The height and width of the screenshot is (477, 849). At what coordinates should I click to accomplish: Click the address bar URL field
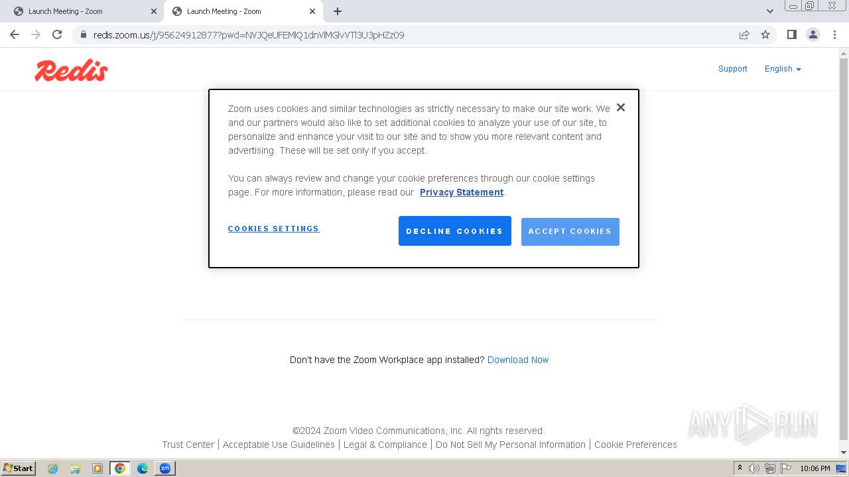411,34
